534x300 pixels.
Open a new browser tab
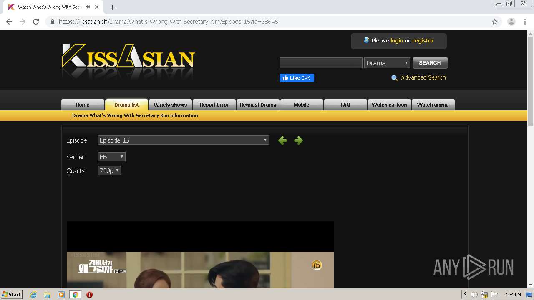113,7
